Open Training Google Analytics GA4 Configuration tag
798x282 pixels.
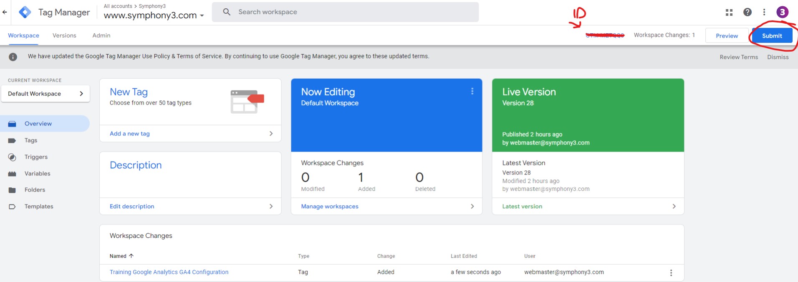(x=169, y=272)
